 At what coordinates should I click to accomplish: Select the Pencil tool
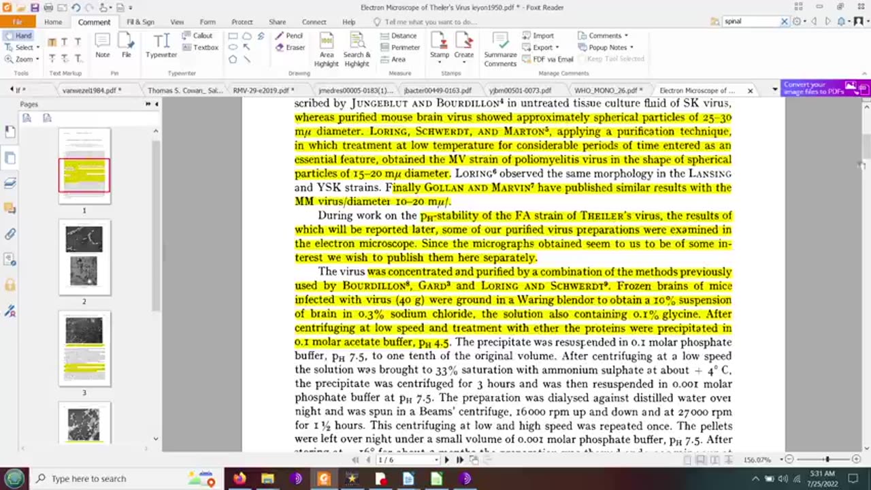(x=289, y=35)
